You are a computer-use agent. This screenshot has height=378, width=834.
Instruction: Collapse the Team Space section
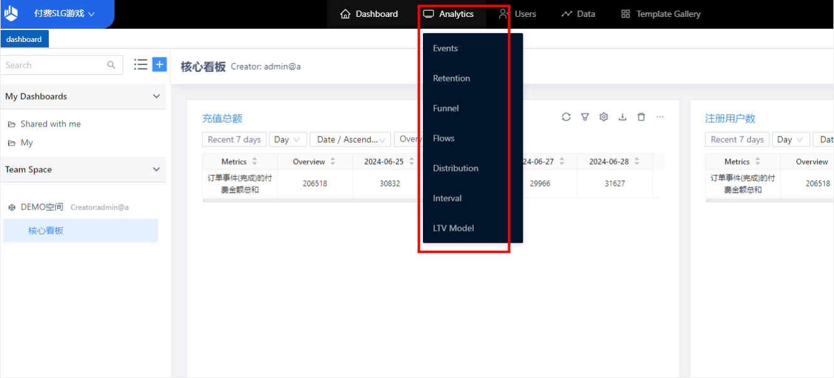tap(156, 170)
